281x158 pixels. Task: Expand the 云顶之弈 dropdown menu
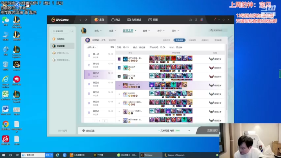(129, 31)
